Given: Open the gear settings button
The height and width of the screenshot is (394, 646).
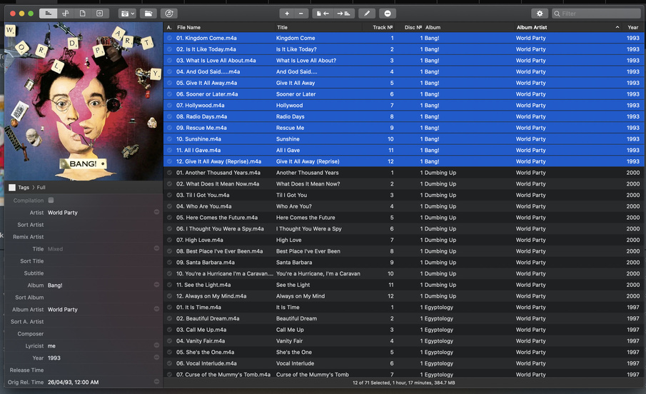Looking at the screenshot, I should (x=540, y=14).
